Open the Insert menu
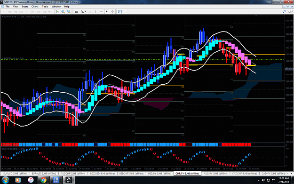Viewport: 294px width, 184px height. [25, 7]
